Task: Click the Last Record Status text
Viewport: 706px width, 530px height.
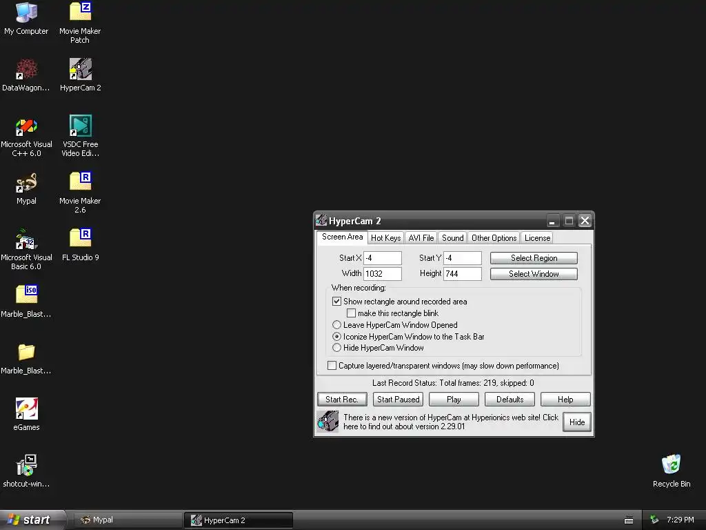Action: pyautogui.click(x=453, y=383)
